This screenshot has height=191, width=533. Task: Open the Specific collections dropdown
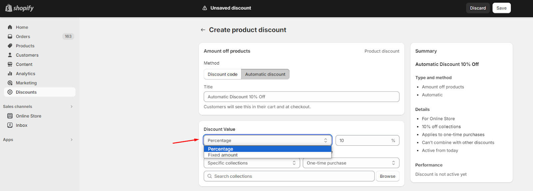click(x=252, y=163)
